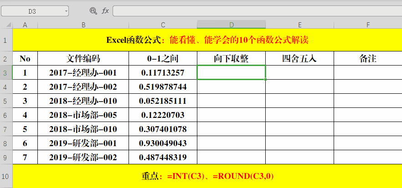This screenshot has height=188, width=402.
Task: Click the 'No' header cell
Action: [x=25, y=58]
